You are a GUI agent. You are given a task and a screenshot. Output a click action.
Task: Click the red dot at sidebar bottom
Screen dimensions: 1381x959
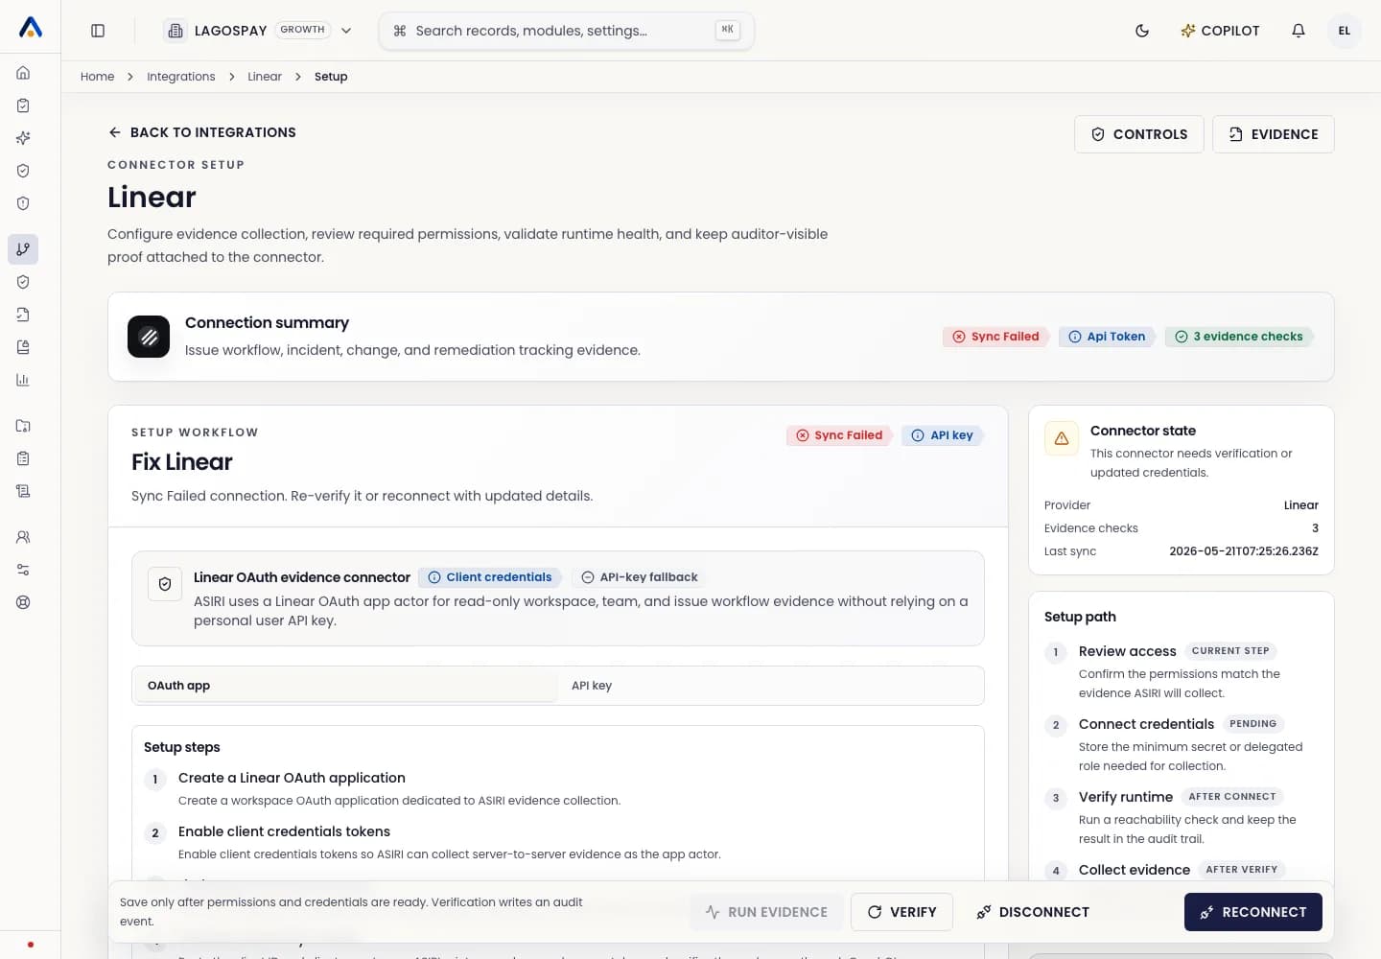[x=31, y=945]
